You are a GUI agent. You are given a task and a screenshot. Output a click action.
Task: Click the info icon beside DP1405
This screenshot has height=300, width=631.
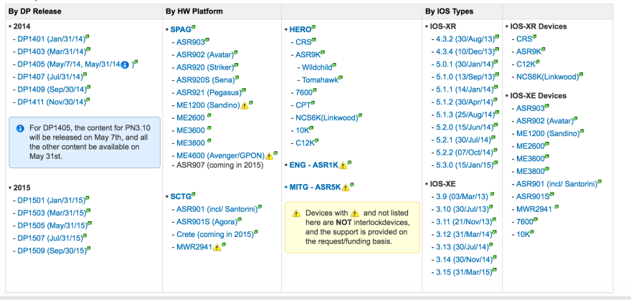(x=125, y=64)
